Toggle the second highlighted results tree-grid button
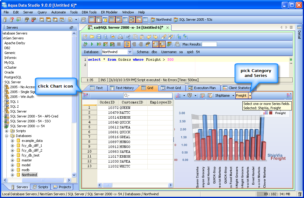304x198 pixels. click(162, 44)
